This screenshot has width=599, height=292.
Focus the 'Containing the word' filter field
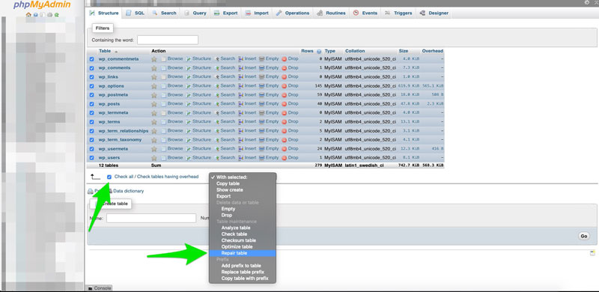pyautogui.click(x=168, y=40)
